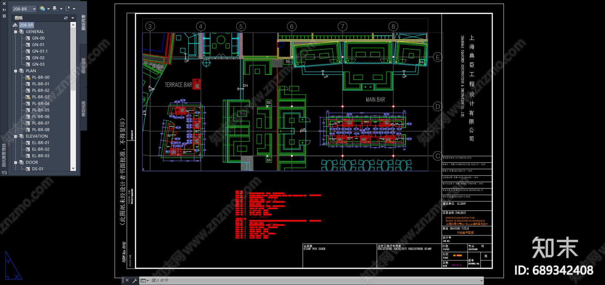Click the sheet selections icon
The width and height of the screenshot is (605, 285).
tap(68, 9)
